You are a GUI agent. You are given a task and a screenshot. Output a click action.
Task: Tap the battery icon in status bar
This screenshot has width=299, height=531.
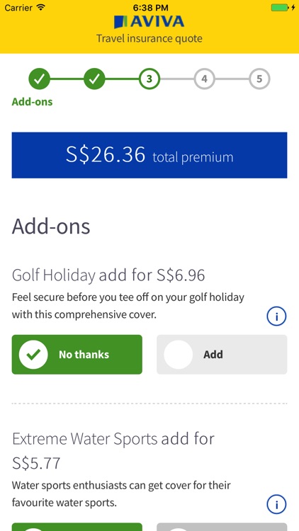click(x=282, y=8)
